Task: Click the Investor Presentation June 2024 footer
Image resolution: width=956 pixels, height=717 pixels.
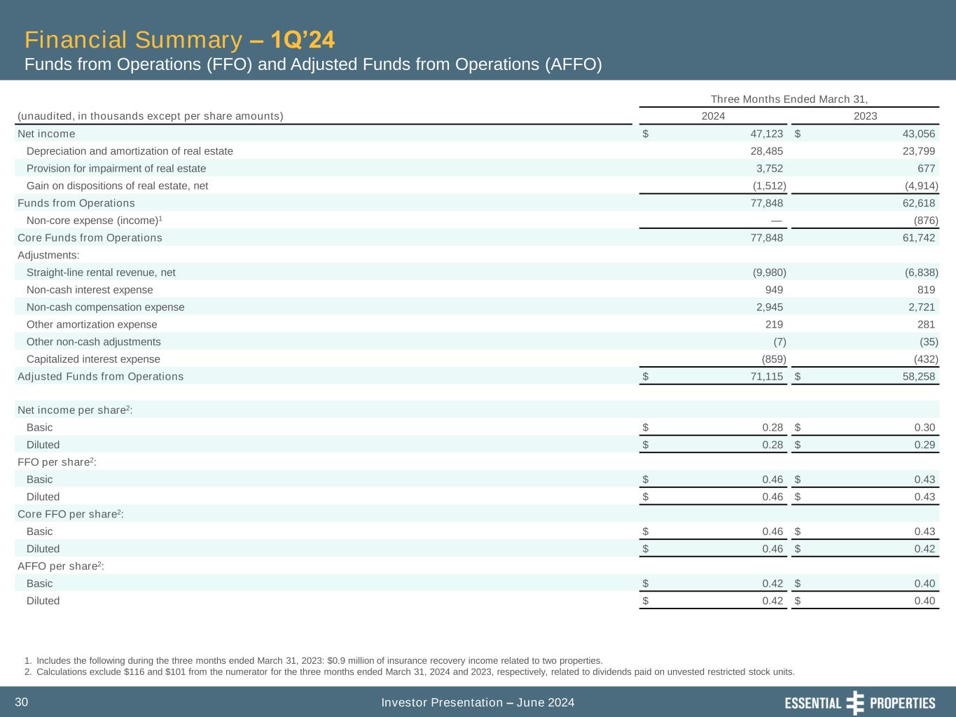Action: pos(478,702)
